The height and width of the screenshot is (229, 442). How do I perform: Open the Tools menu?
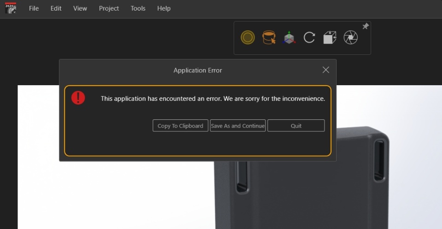pos(138,8)
